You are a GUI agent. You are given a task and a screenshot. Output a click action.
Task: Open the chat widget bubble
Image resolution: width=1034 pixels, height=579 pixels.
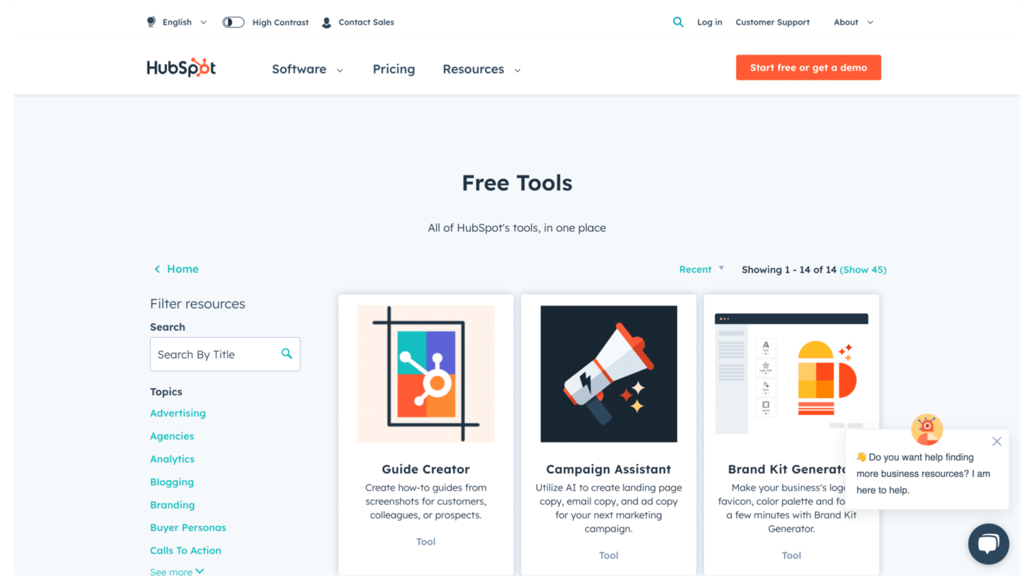pyautogui.click(x=988, y=544)
